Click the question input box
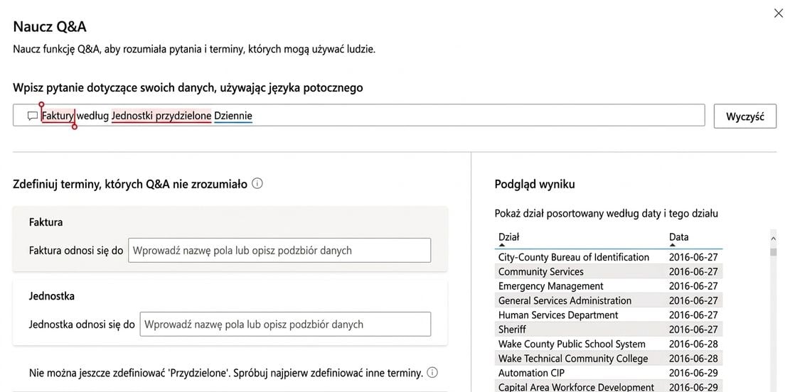 pyautogui.click(x=358, y=116)
